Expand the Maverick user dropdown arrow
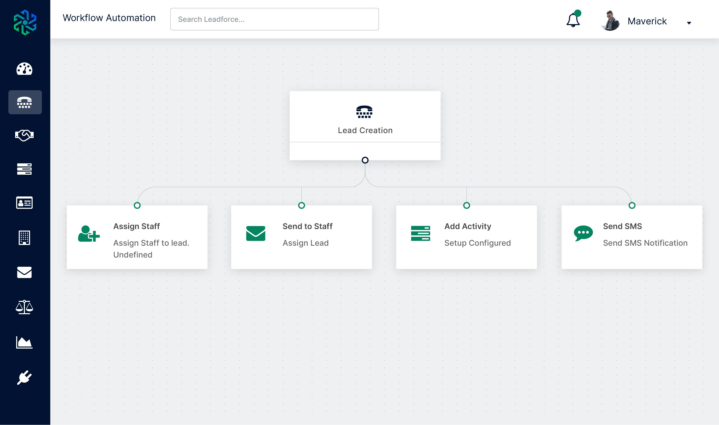Screen dimensions: 719x425 point(689,23)
